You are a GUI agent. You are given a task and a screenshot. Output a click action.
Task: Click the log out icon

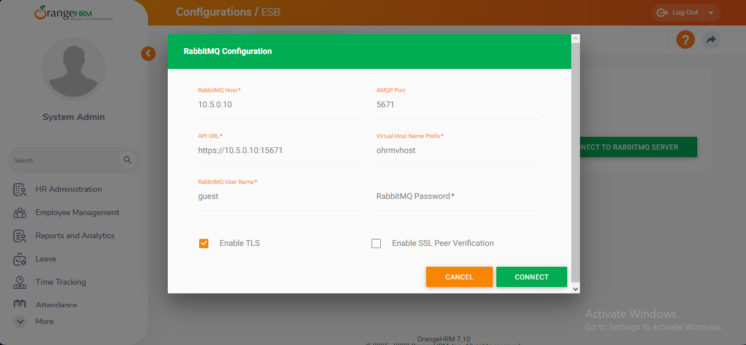pos(661,13)
